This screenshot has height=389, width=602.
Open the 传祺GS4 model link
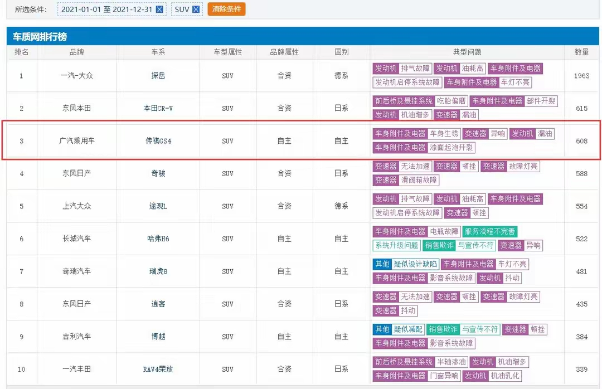click(158, 141)
